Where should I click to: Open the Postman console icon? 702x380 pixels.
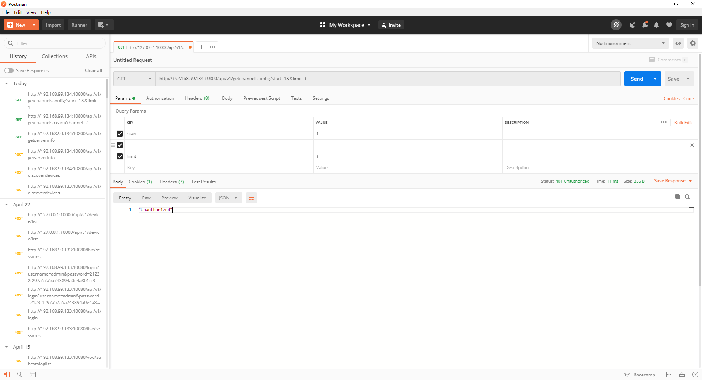[x=33, y=375]
